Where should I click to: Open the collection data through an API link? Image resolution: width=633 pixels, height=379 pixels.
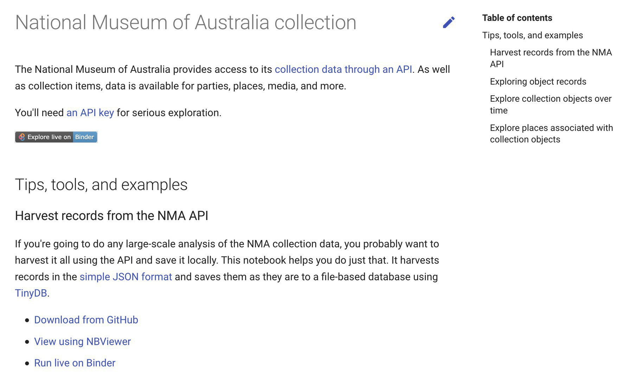coord(343,69)
